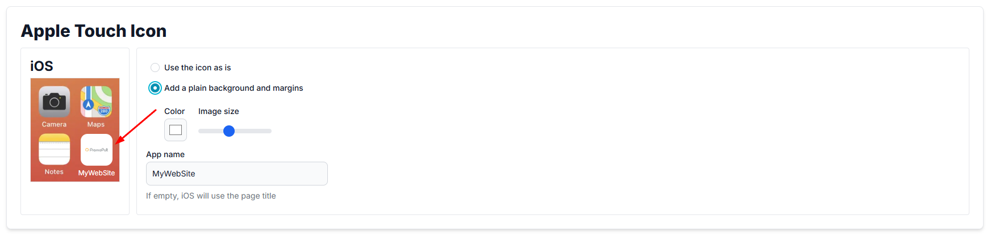The height and width of the screenshot is (236, 987).
Task: Click the Image size slider handle
Action: coord(229,131)
